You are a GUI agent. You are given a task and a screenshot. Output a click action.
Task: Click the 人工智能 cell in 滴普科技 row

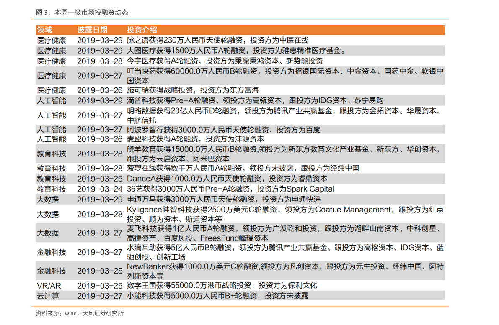point(52,100)
